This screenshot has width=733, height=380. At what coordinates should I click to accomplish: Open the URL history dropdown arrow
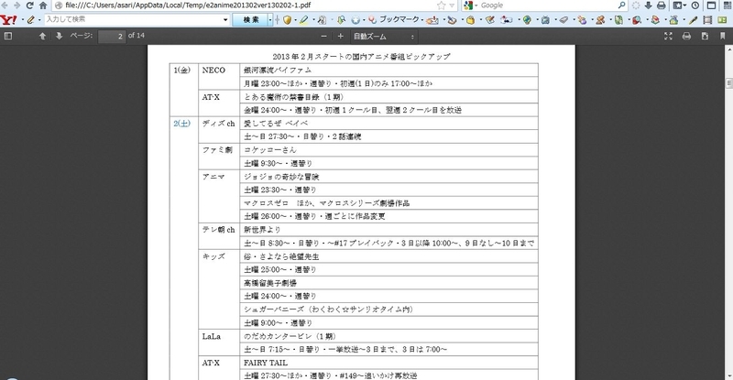pos(452,5)
